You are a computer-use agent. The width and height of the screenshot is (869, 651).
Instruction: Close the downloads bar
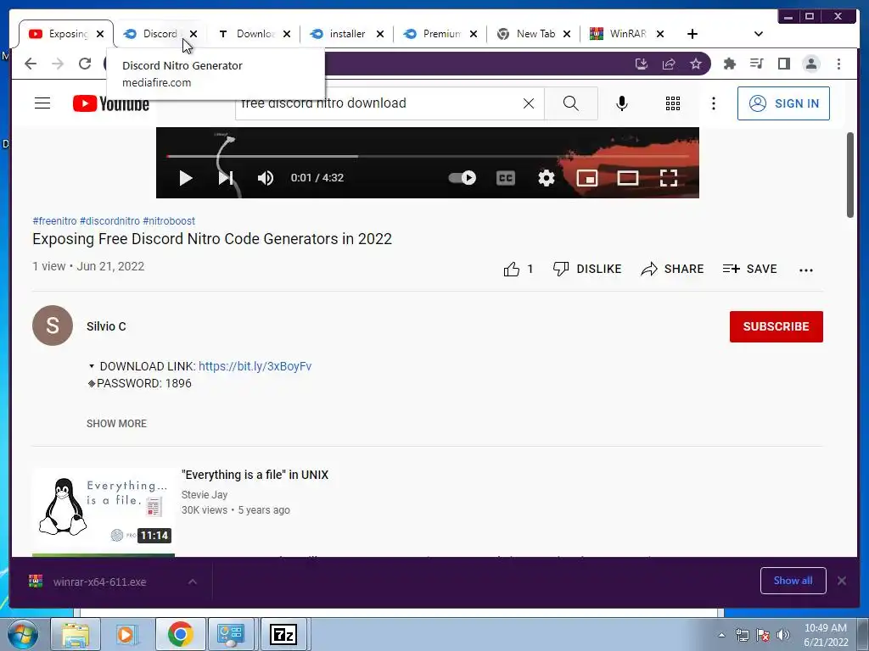tap(842, 581)
